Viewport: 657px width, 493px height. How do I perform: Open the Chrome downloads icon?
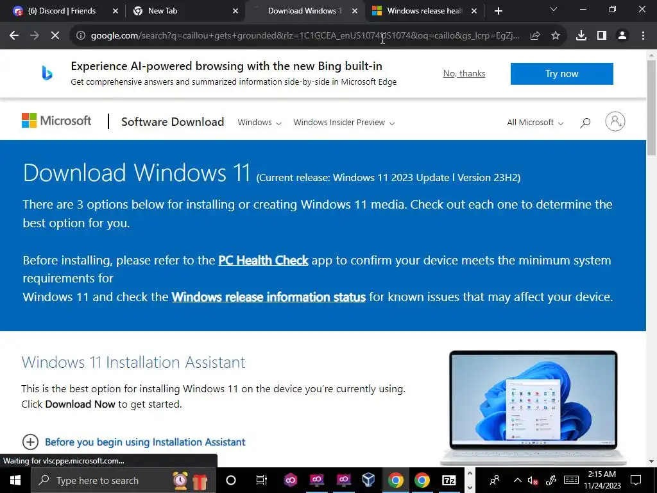(x=581, y=36)
